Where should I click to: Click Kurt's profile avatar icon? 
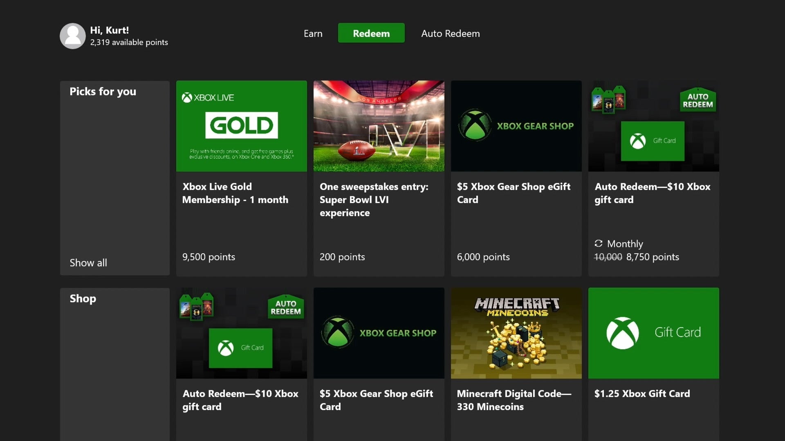73,36
